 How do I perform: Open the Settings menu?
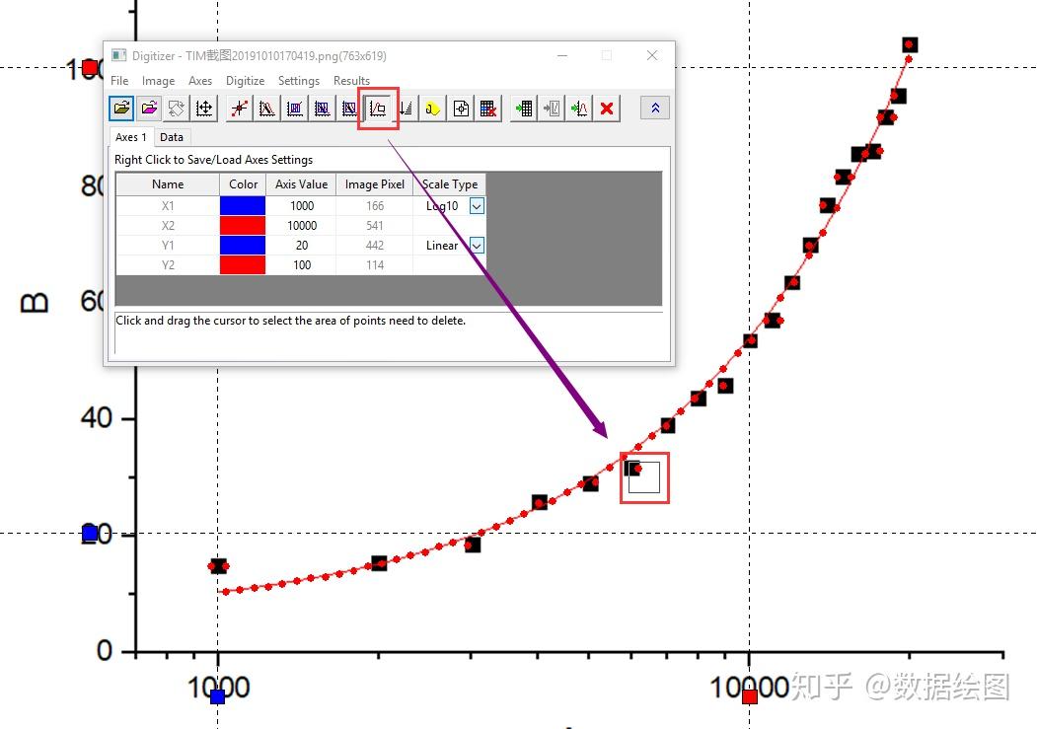click(299, 81)
